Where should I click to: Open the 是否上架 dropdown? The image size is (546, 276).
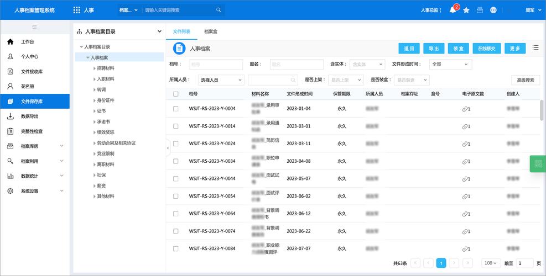pos(346,80)
